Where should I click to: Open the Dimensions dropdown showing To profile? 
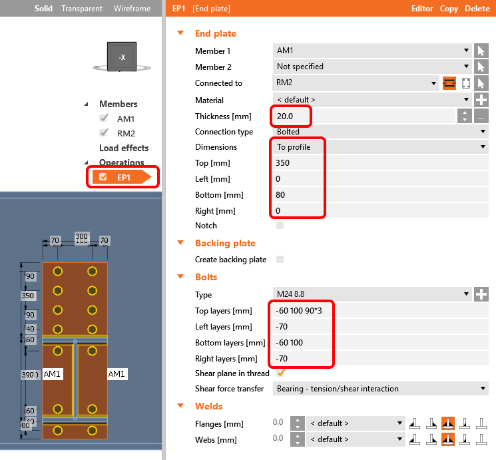click(x=381, y=147)
